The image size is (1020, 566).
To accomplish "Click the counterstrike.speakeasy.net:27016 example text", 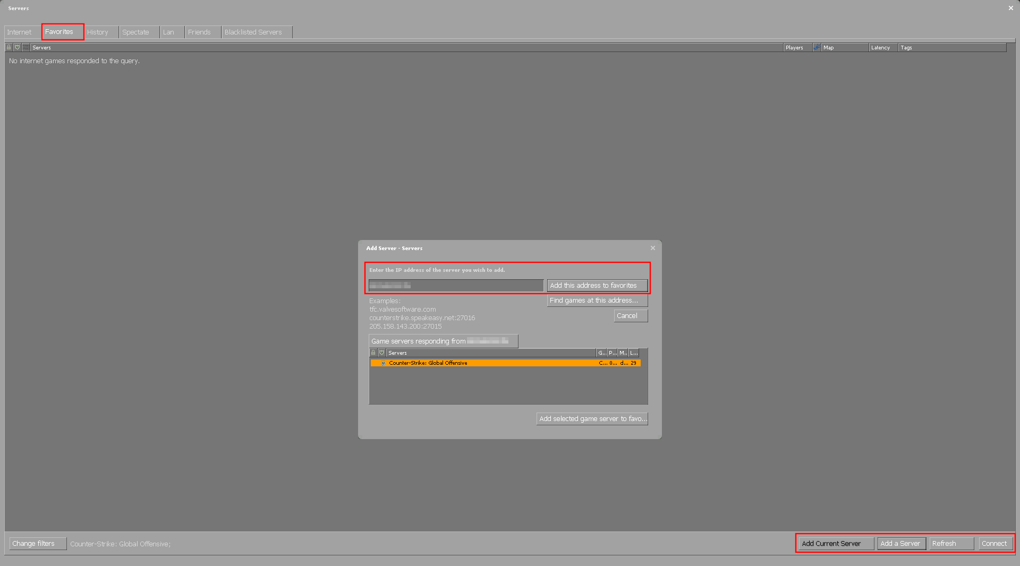I will [x=422, y=318].
